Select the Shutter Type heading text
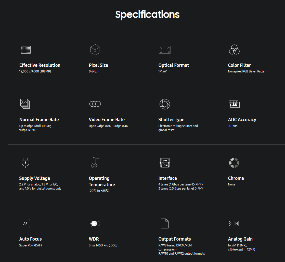 [171, 120]
